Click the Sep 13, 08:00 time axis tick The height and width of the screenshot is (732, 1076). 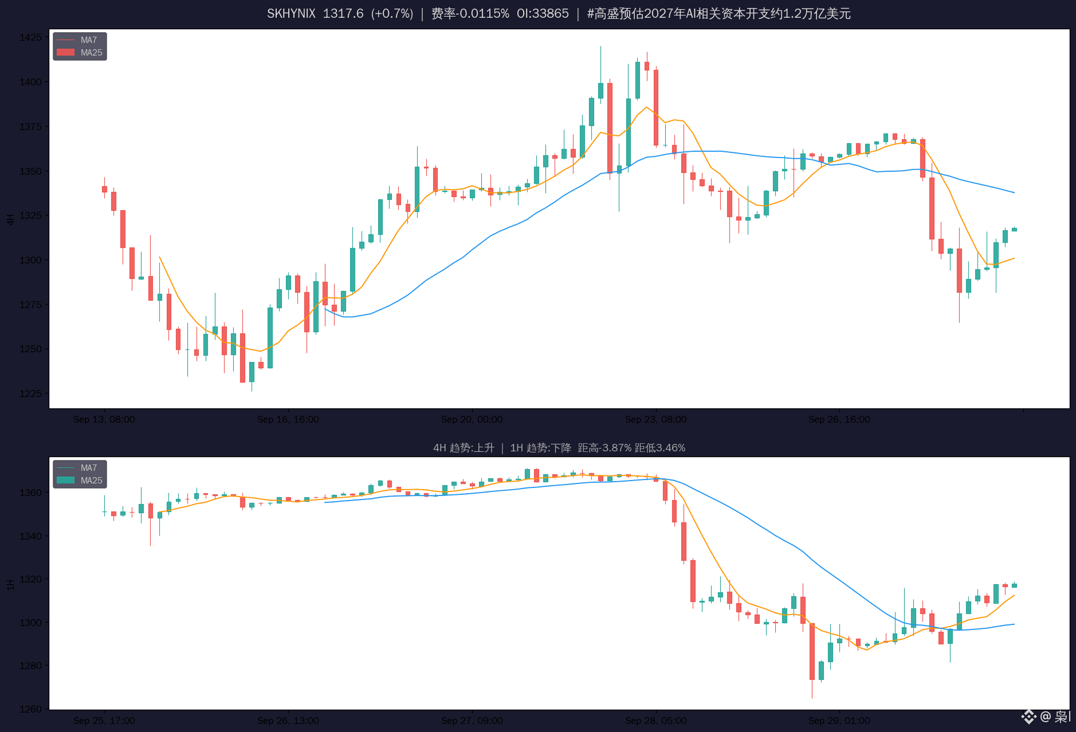104,420
